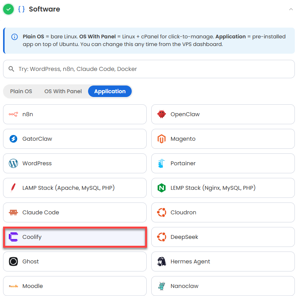Focus the software search field
Viewport: 296px width, 296px height.
(149, 69)
